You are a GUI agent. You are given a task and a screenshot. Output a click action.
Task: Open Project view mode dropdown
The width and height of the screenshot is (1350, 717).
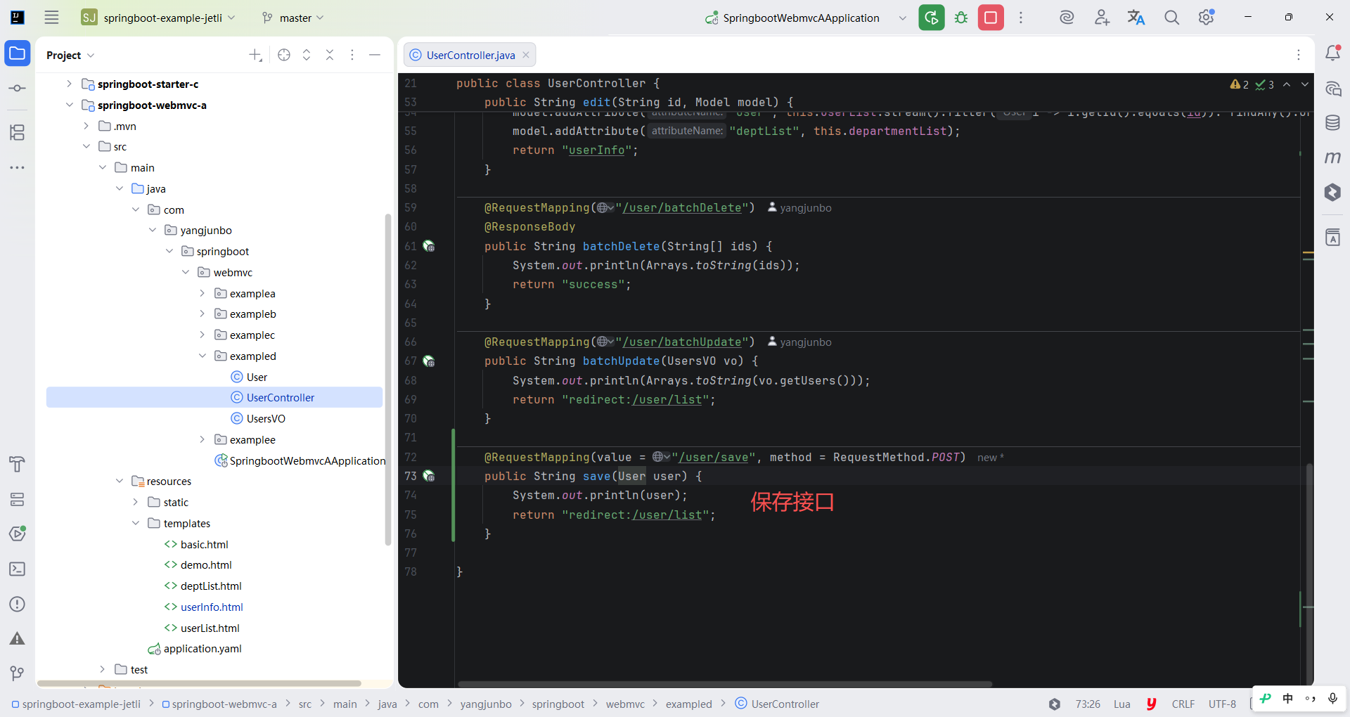70,55
